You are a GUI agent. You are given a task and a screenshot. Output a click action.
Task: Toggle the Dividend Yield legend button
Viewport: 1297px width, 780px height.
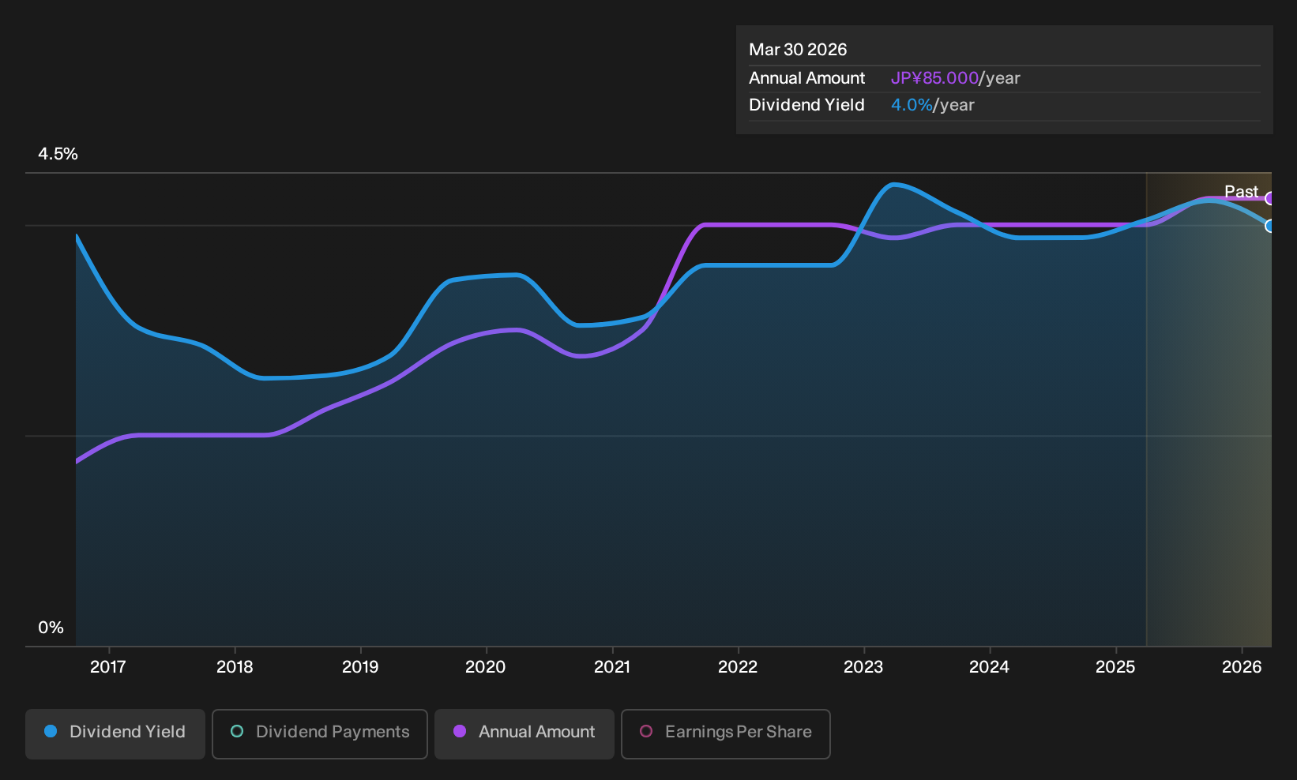[x=115, y=733]
